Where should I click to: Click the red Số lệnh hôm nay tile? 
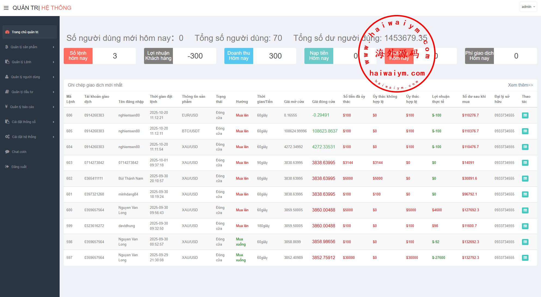(x=78, y=56)
